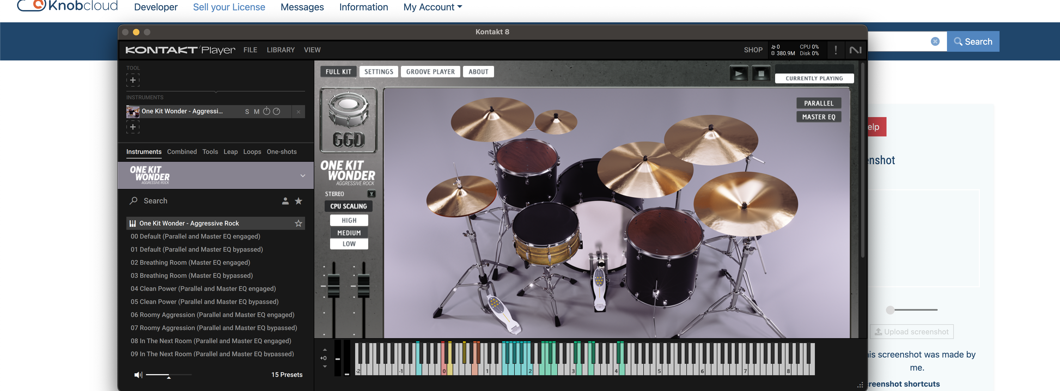
Task: Adjust the instrument pan knob icon
Action: click(x=276, y=111)
